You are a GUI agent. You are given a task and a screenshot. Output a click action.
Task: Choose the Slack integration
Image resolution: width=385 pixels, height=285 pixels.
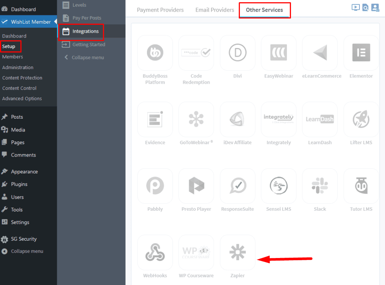pos(320,185)
